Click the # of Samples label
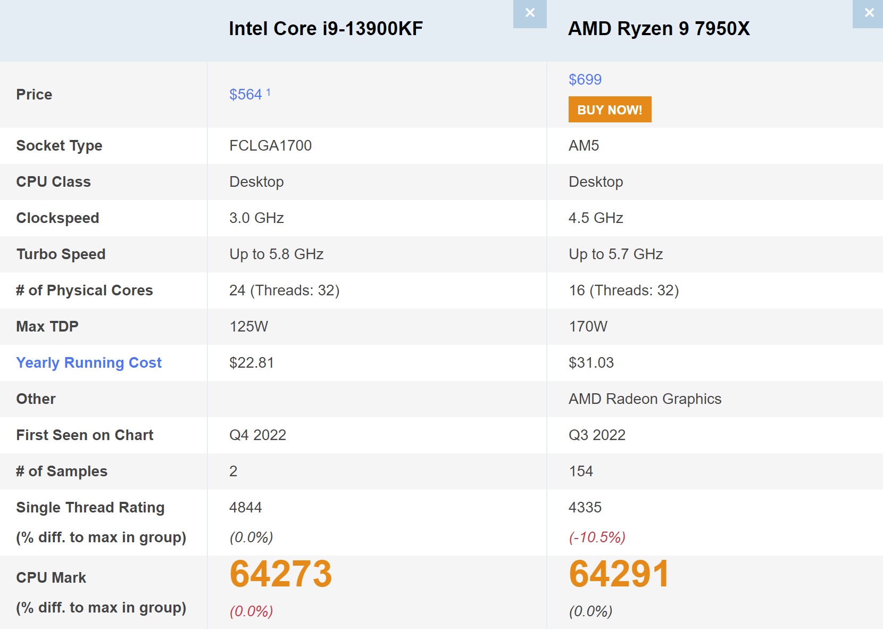Screen dimensions: 883x629 point(62,471)
